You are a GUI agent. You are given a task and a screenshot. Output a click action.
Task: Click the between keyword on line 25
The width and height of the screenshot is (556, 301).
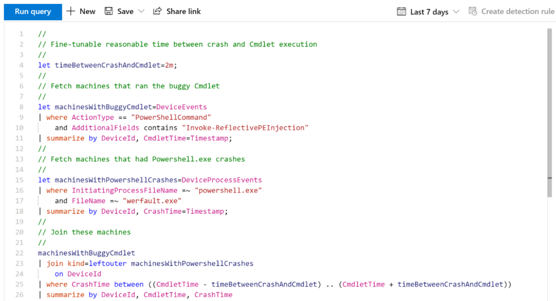[x=129, y=284]
